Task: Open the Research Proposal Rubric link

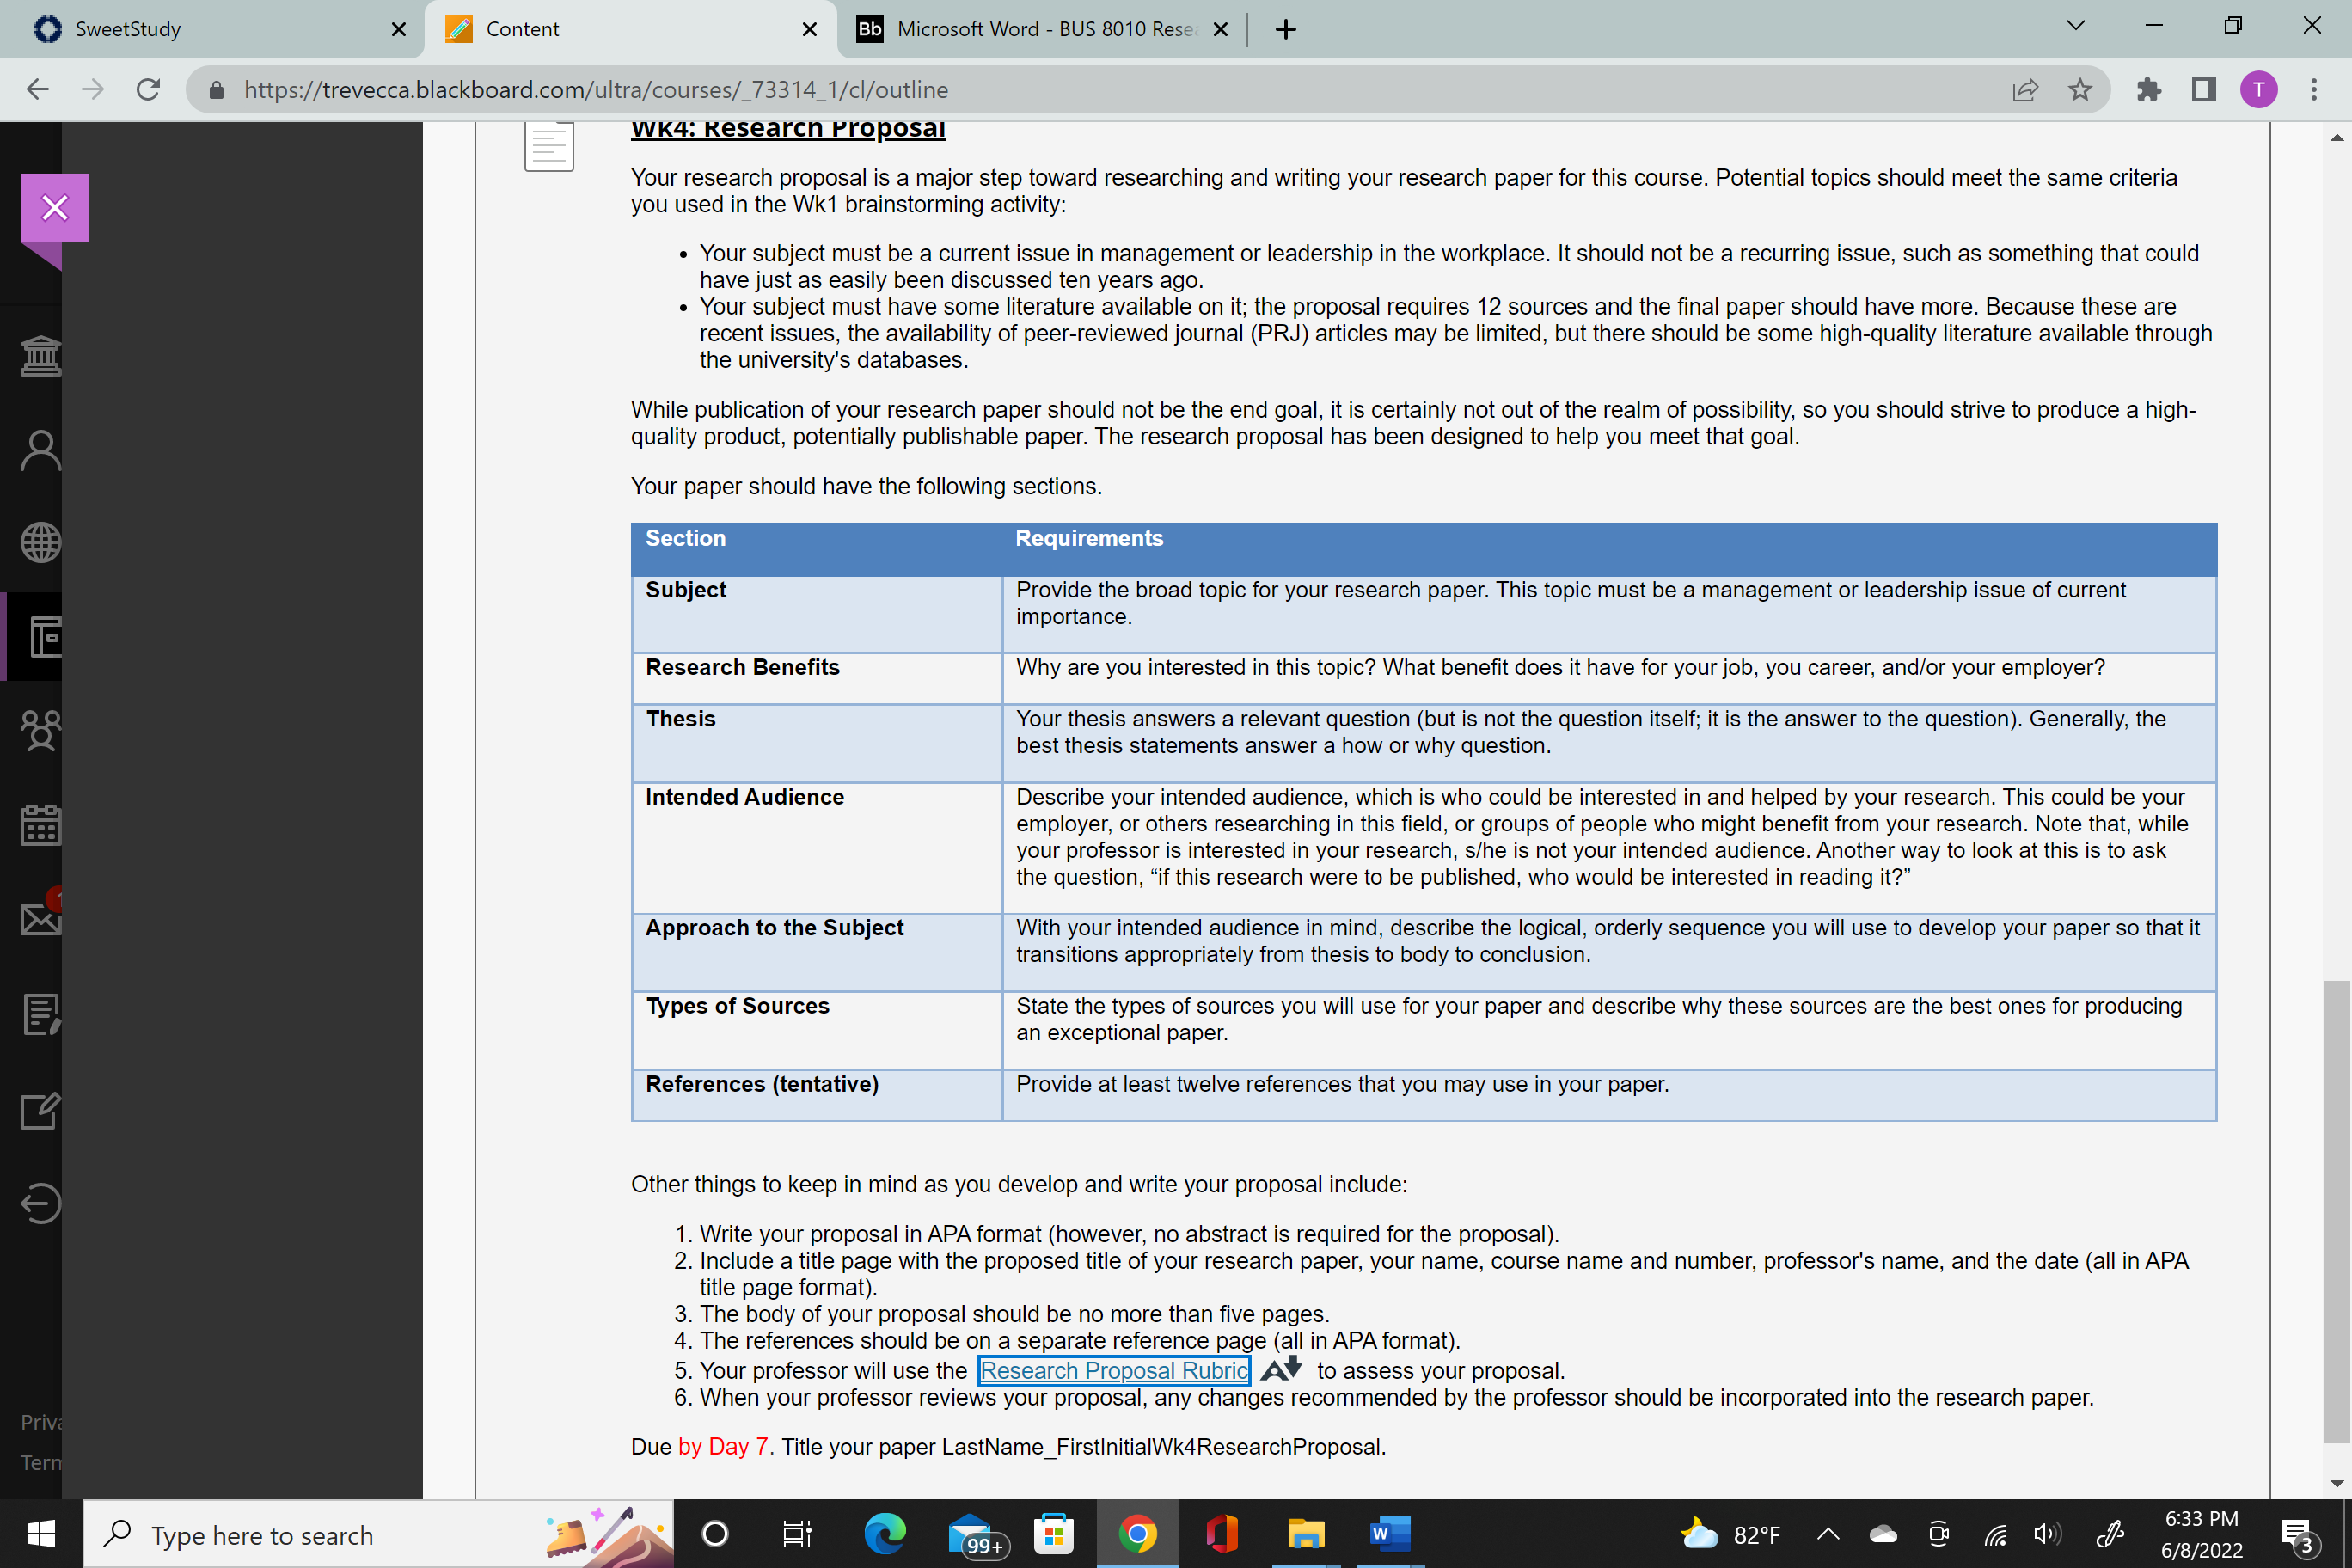Action: pyautogui.click(x=1114, y=1370)
